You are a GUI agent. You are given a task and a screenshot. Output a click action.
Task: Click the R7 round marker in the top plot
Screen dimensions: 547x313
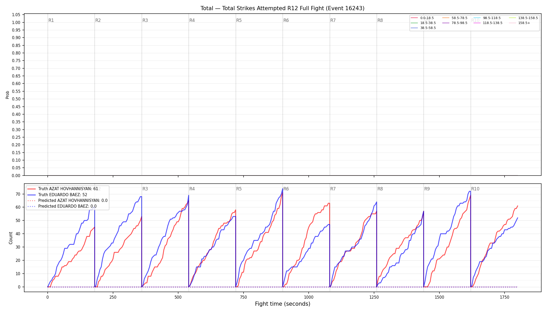tap(333, 20)
